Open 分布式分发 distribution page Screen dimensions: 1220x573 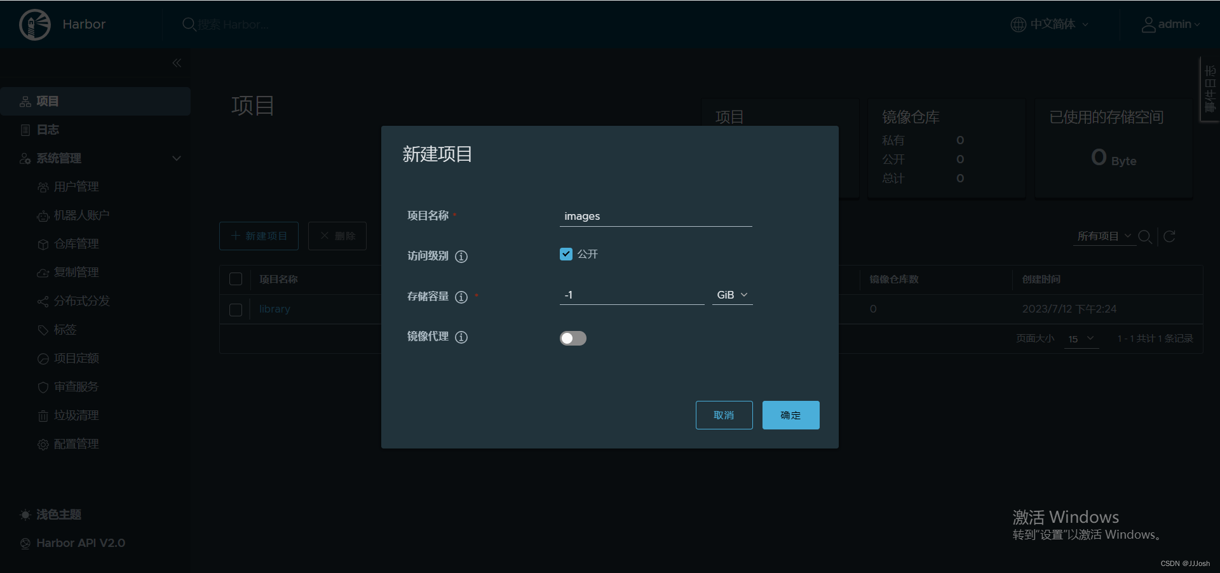[x=81, y=301]
